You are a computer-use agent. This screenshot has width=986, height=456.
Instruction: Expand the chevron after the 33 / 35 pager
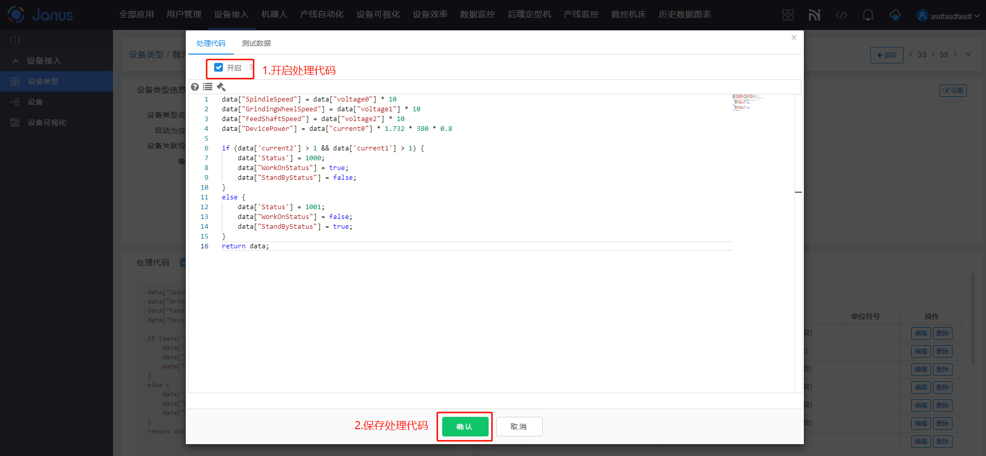tap(968, 54)
